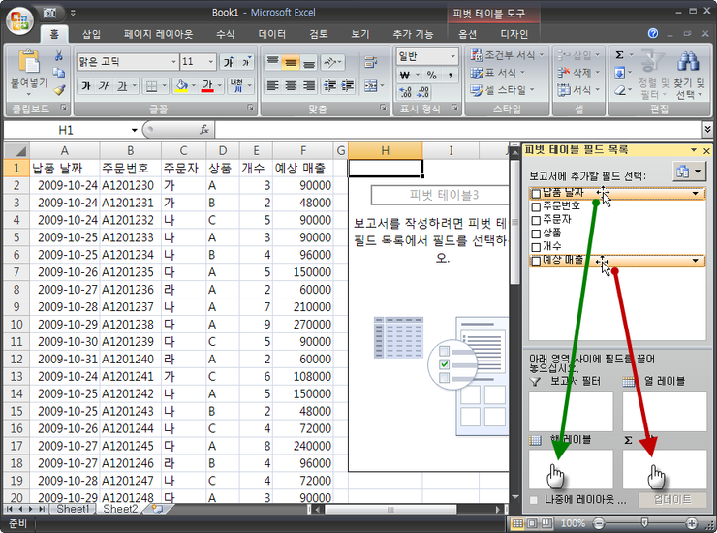Viewport: 717px width, 533px height.
Task: Open the 납품 날짜 field filter arrow
Action: [695, 194]
